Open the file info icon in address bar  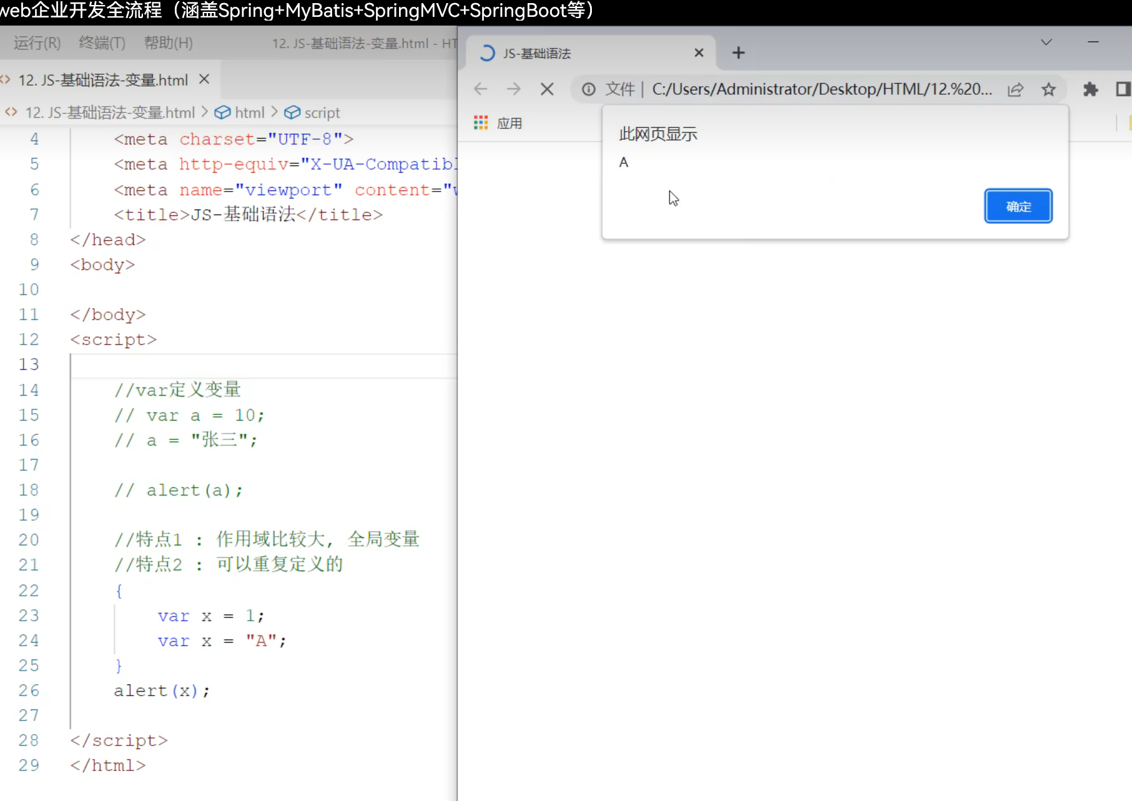(x=588, y=89)
